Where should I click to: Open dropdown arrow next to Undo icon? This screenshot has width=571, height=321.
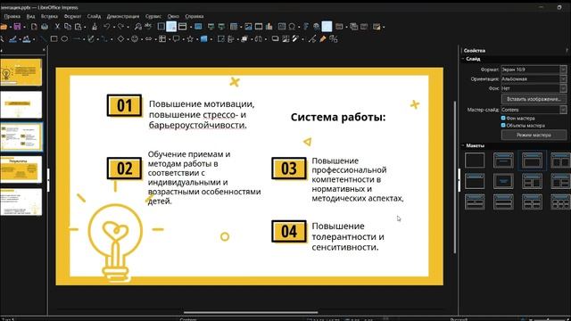pyautogui.click(x=113, y=27)
